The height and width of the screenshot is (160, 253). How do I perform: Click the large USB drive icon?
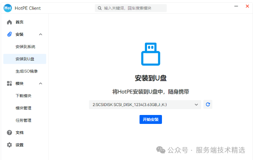[x=151, y=54]
